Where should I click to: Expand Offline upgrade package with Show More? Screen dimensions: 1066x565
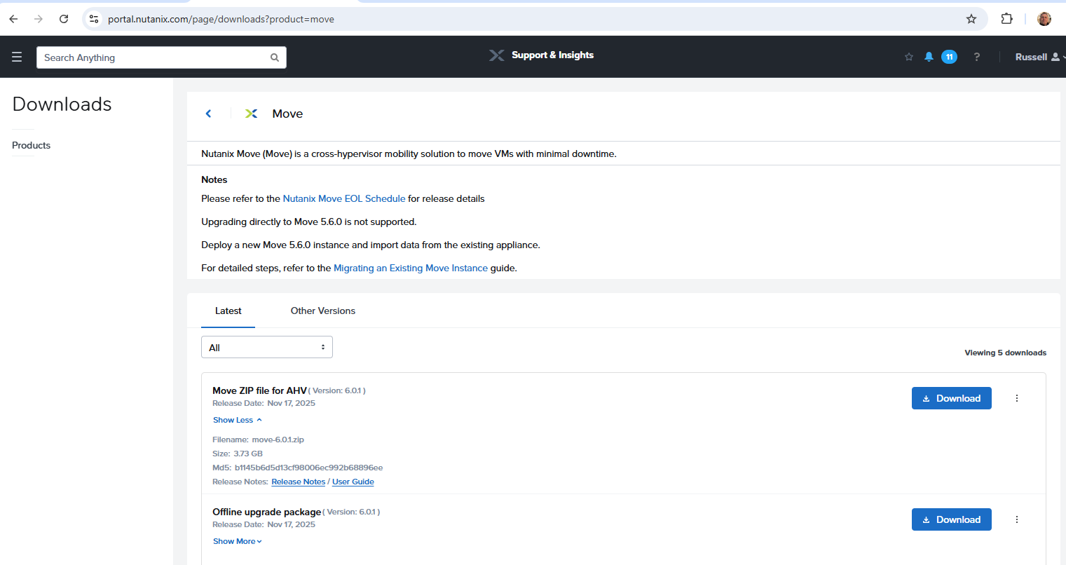237,541
